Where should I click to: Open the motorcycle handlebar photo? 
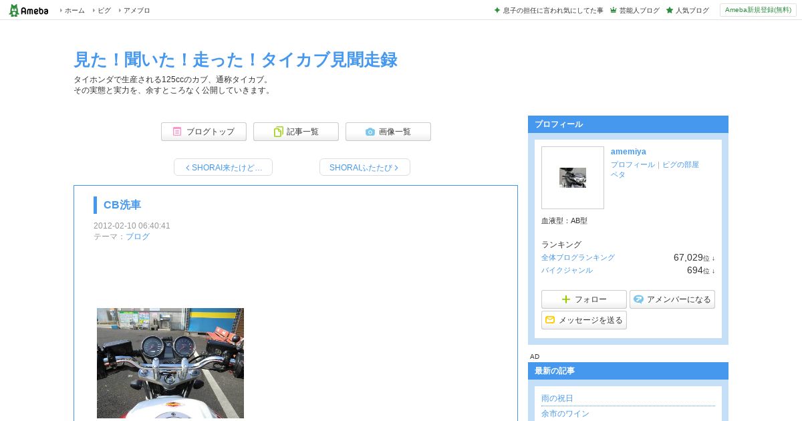pyautogui.click(x=170, y=364)
